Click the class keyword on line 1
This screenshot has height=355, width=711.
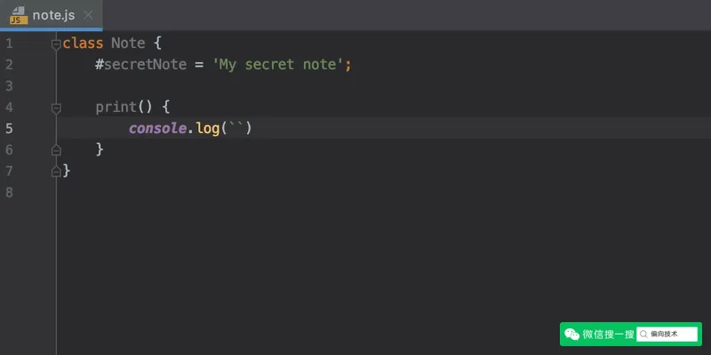click(x=83, y=43)
